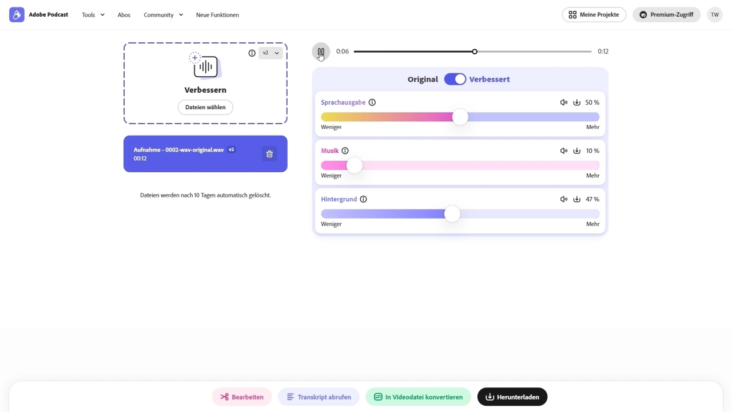Click the 10 % Musik value

[x=592, y=151]
